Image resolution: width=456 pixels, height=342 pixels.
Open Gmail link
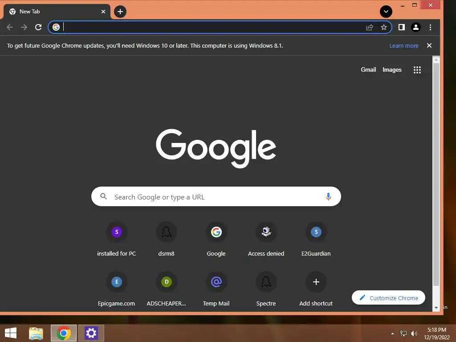pos(368,70)
